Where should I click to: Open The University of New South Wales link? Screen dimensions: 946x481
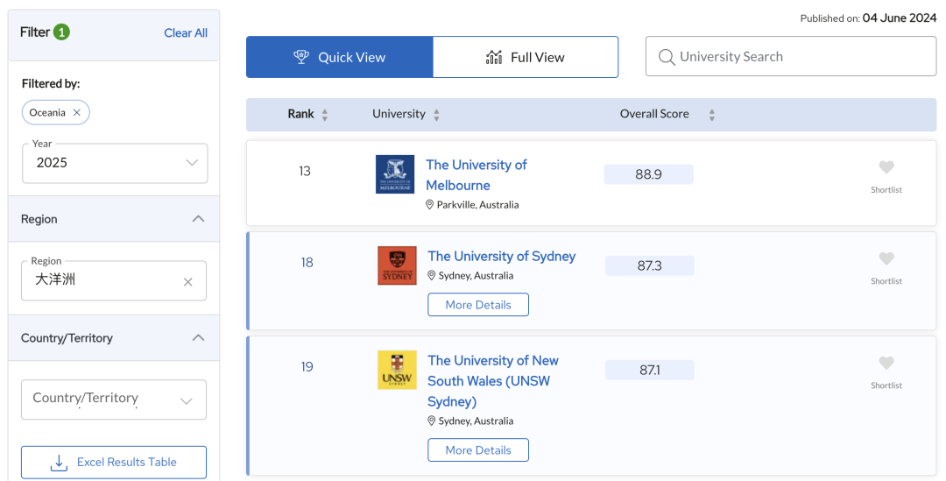click(x=493, y=381)
